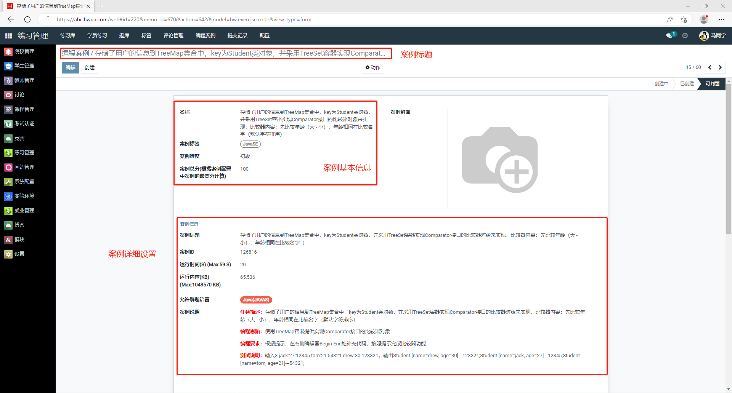Reload the current page
This screenshot has height=393, width=732.
[x=27, y=19]
